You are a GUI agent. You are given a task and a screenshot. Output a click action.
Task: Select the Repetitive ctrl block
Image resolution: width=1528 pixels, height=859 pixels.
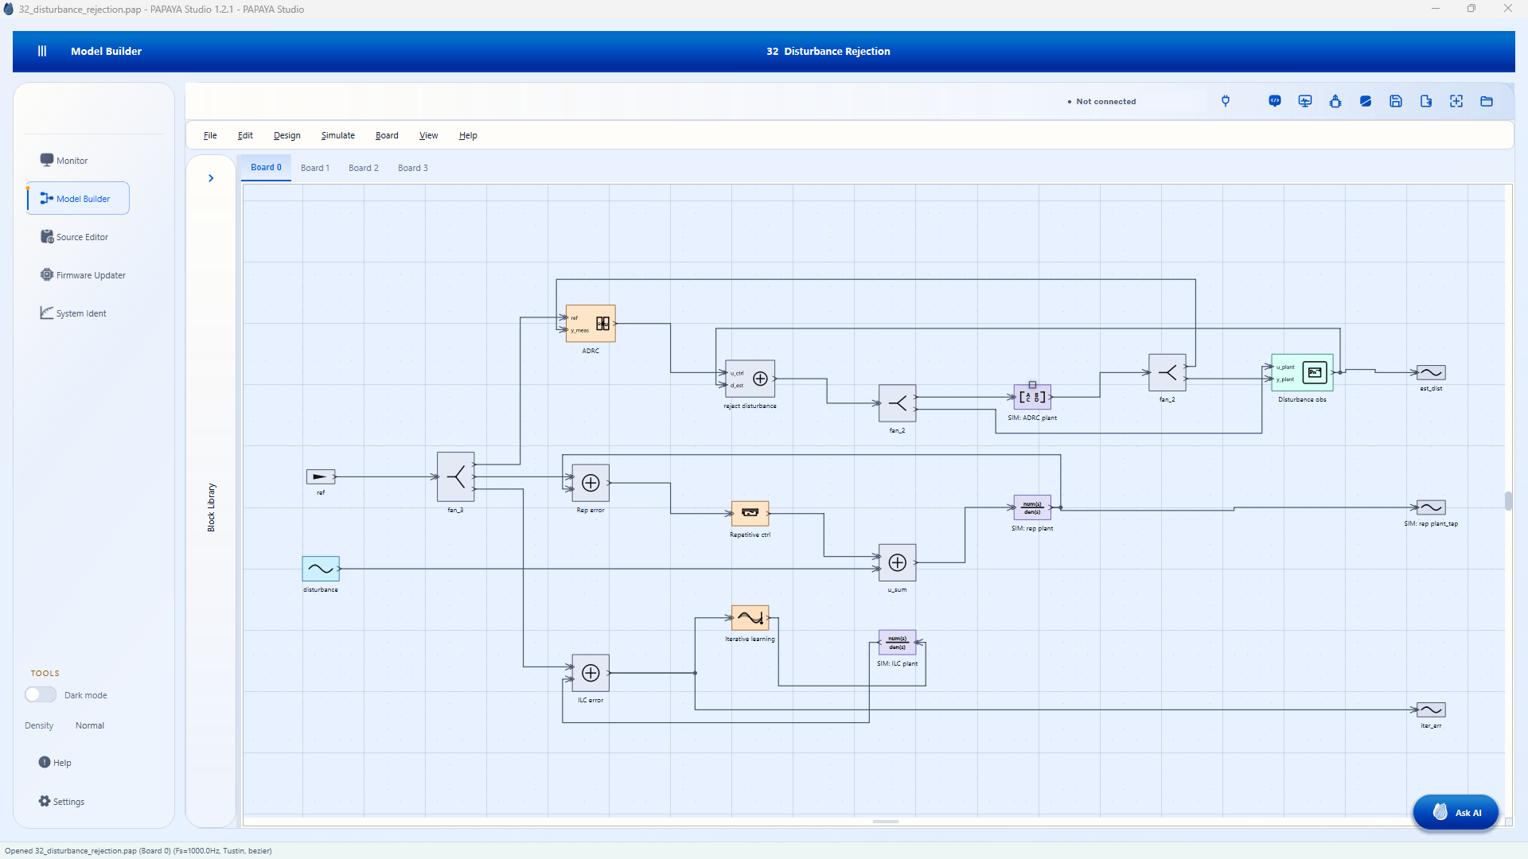(750, 513)
